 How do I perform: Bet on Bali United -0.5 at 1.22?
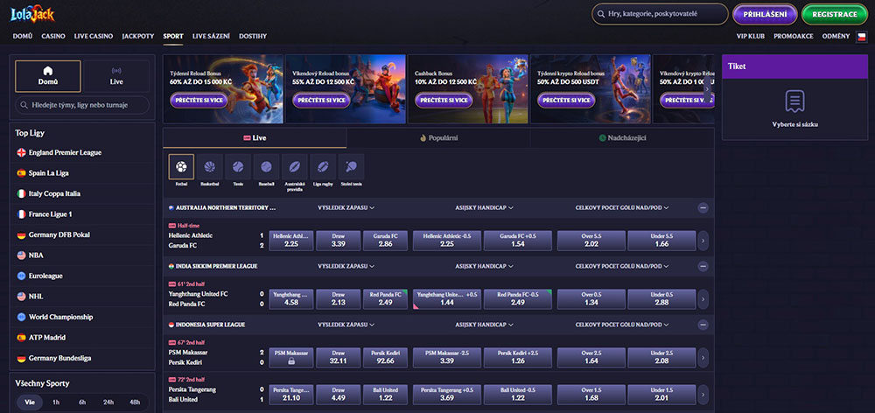tap(517, 394)
